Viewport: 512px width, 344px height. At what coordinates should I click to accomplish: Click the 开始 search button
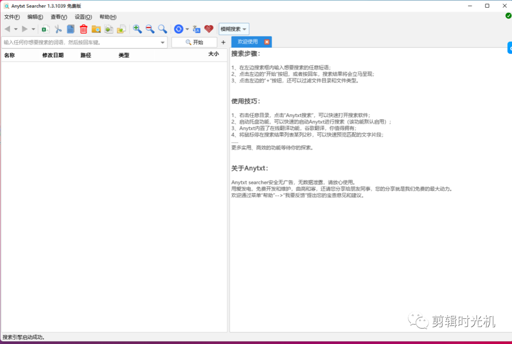click(194, 43)
